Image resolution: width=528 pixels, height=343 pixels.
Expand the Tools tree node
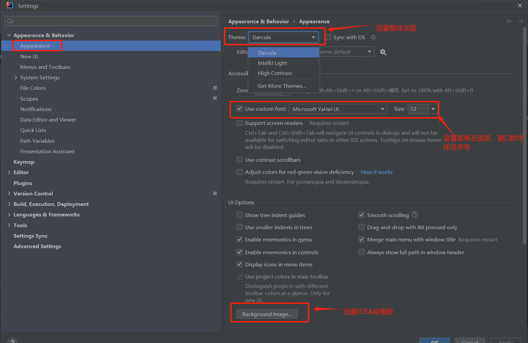click(9, 225)
